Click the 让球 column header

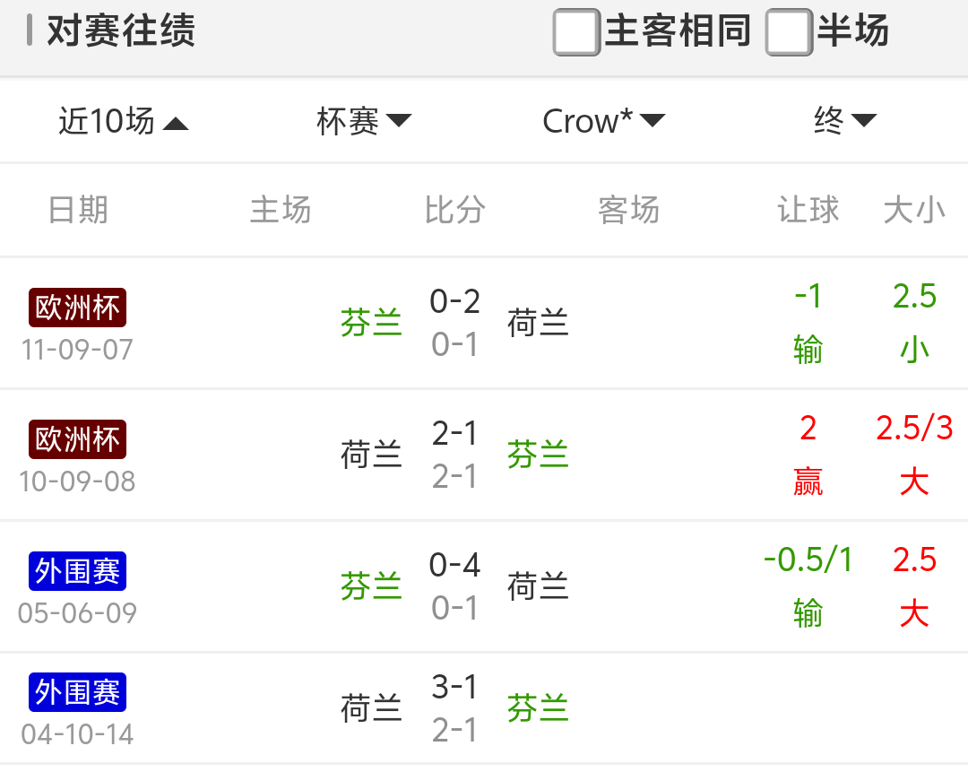(808, 211)
